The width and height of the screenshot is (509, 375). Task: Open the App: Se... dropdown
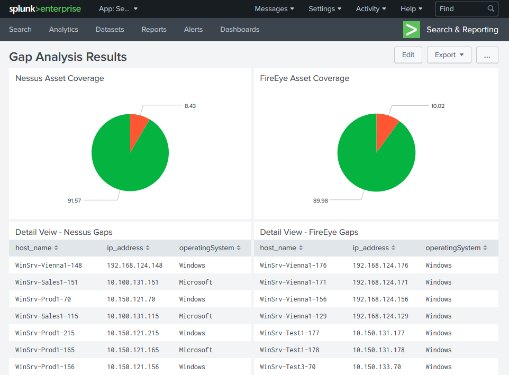[118, 9]
